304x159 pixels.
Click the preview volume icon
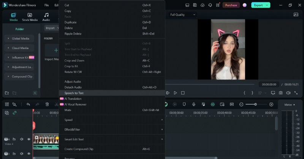pyautogui.click(x=288, y=93)
